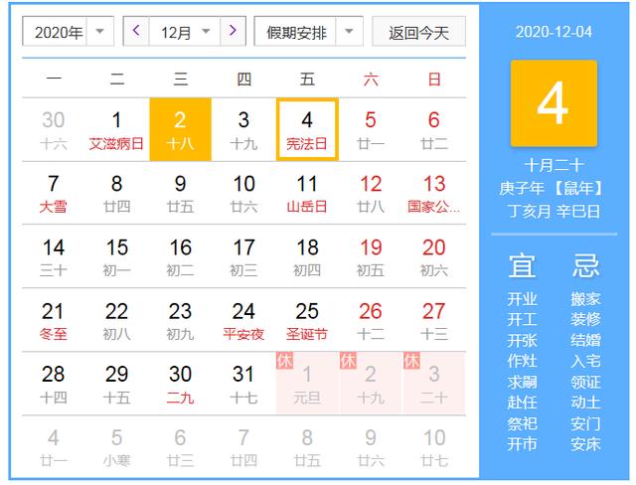This screenshot has height=485, width=636.
Task: Choose December 1 艾滋病日
Action: (116, 129)
